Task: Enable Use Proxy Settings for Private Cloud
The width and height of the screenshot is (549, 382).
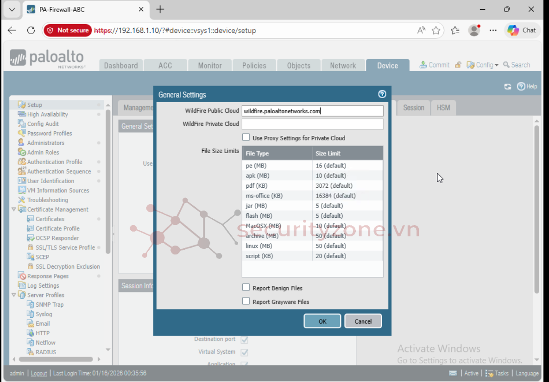Action: (246, 137)
